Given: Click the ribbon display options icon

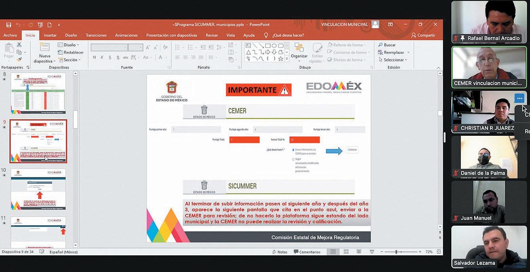Looking at the screenshot, I should 390,25.
